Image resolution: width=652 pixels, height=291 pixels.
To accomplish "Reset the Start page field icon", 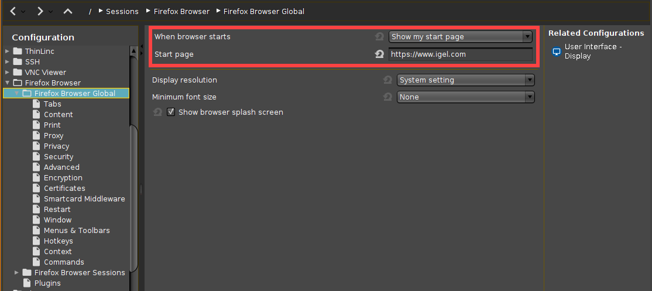I will (379, 54).
